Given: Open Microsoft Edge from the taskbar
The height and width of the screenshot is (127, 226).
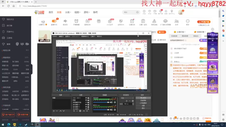Looking at the screenshot, I should (9, 125).
